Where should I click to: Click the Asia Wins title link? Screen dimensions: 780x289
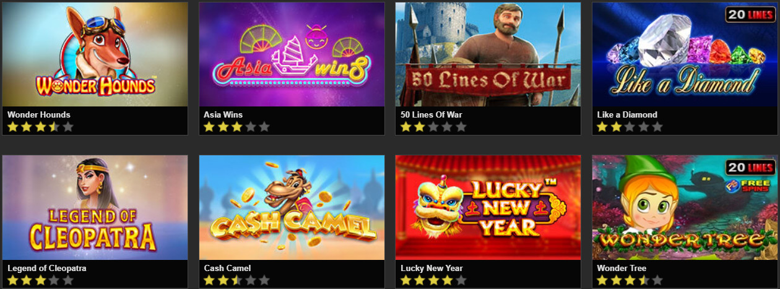(223, 114)
